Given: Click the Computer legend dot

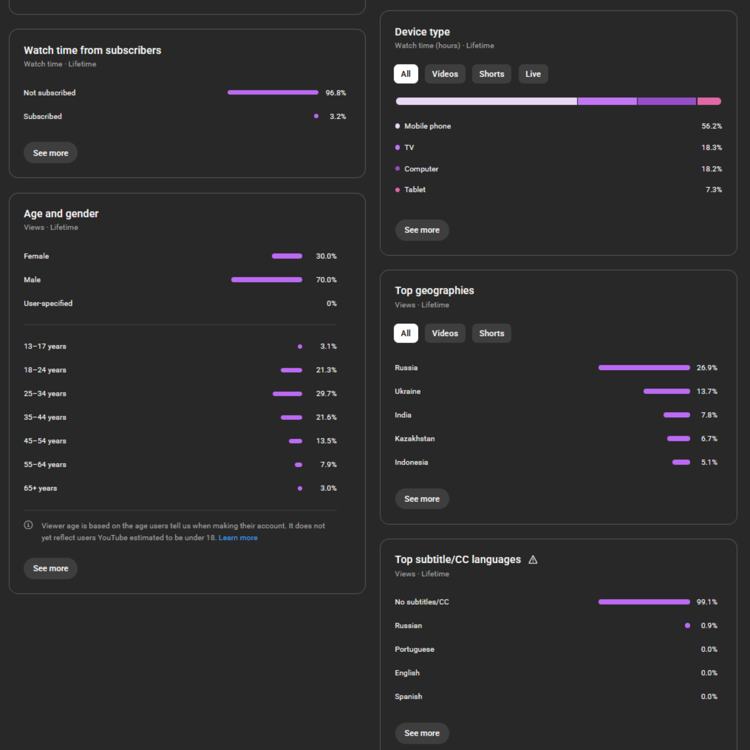Looking at the screenshot, I should [x=397, y=169].
